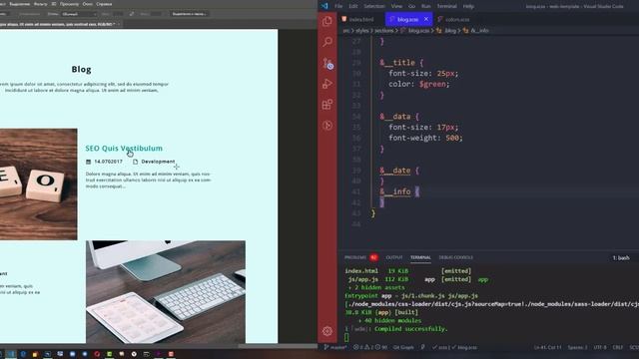Click the circular icon below Extensions in activity bar
Image resolution: width=639 pixels, height=359 pixels.
(327, 126)
